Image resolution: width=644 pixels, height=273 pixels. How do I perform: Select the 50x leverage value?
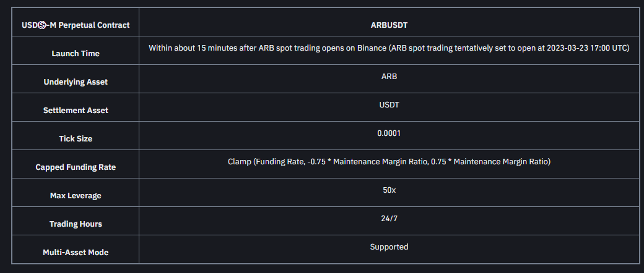(389, 190)
